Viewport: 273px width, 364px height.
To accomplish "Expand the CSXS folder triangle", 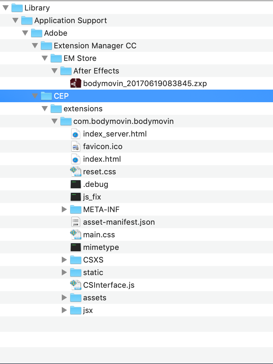I will 64,260.
